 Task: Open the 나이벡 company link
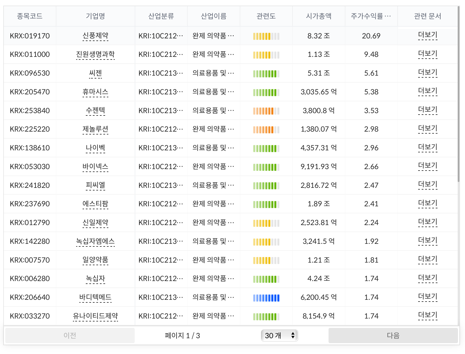95,148
